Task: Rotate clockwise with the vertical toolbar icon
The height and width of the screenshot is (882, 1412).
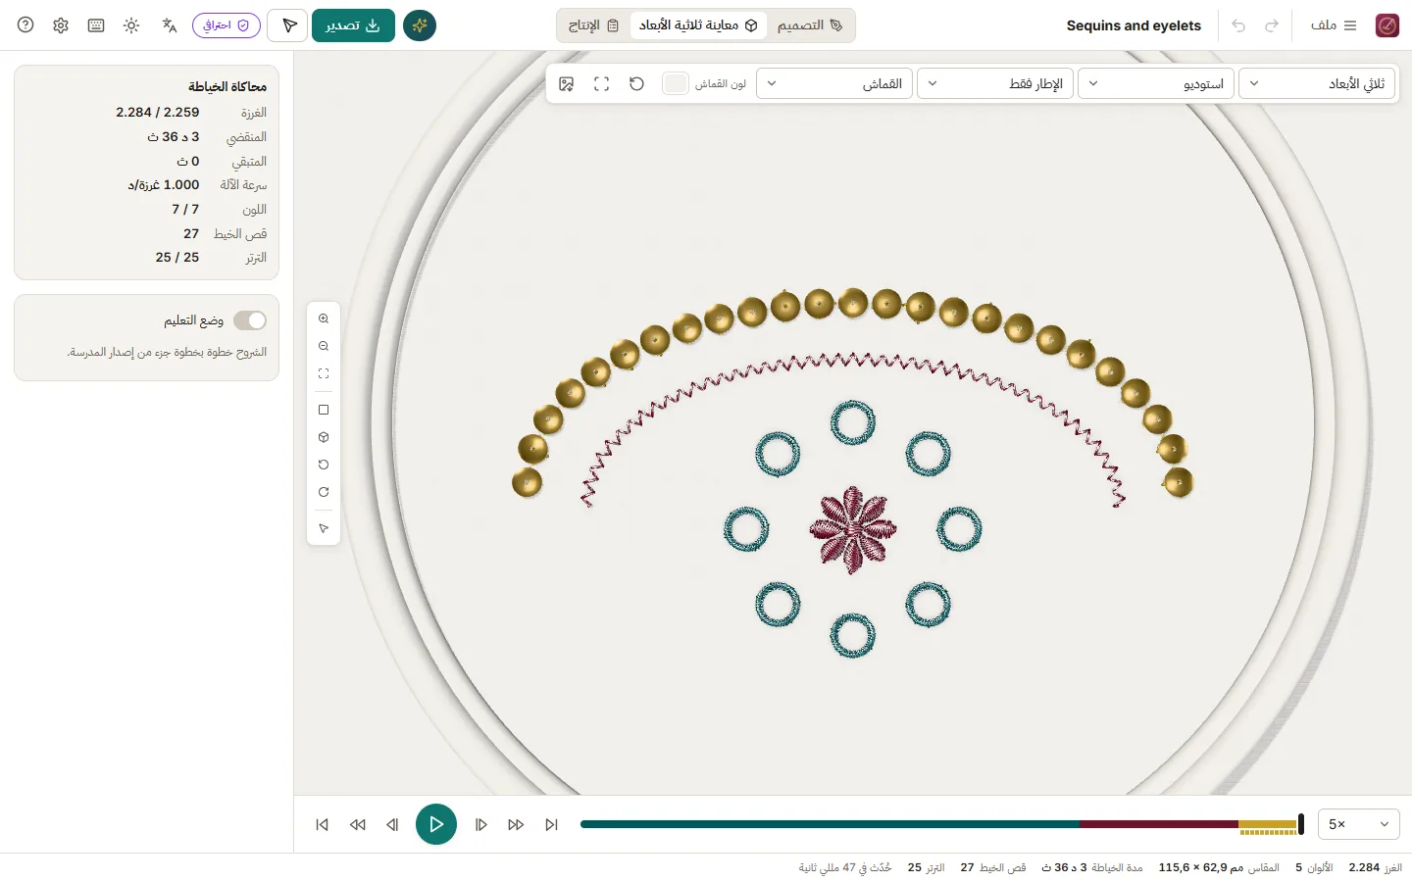Action: tap(324, 492)
